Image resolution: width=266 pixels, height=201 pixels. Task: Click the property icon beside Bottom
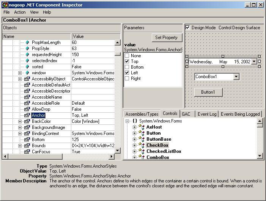coord(27,140)
